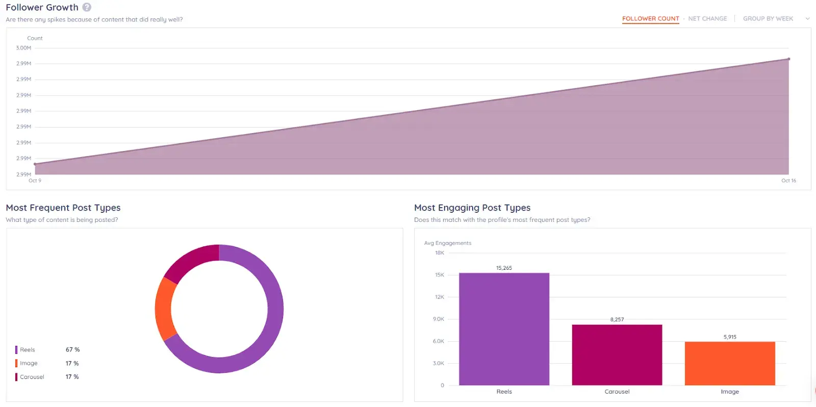Click the Most Frequent Post Types heading
Image resolution: width=816 pixels, height=407 pixels.
click(x=63, y=208)
